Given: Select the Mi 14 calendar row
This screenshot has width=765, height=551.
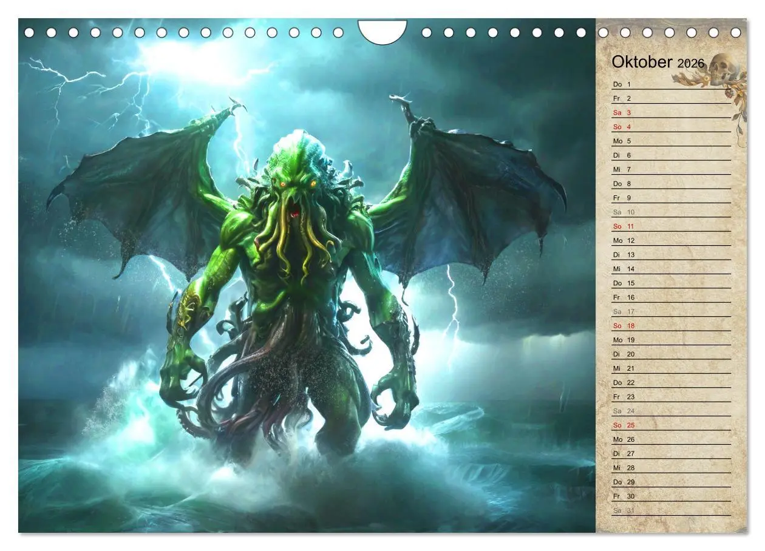Looking at the screenshot, I should [671, 269].
